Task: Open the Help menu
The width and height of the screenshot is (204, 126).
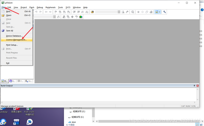Action: [85, 7]
